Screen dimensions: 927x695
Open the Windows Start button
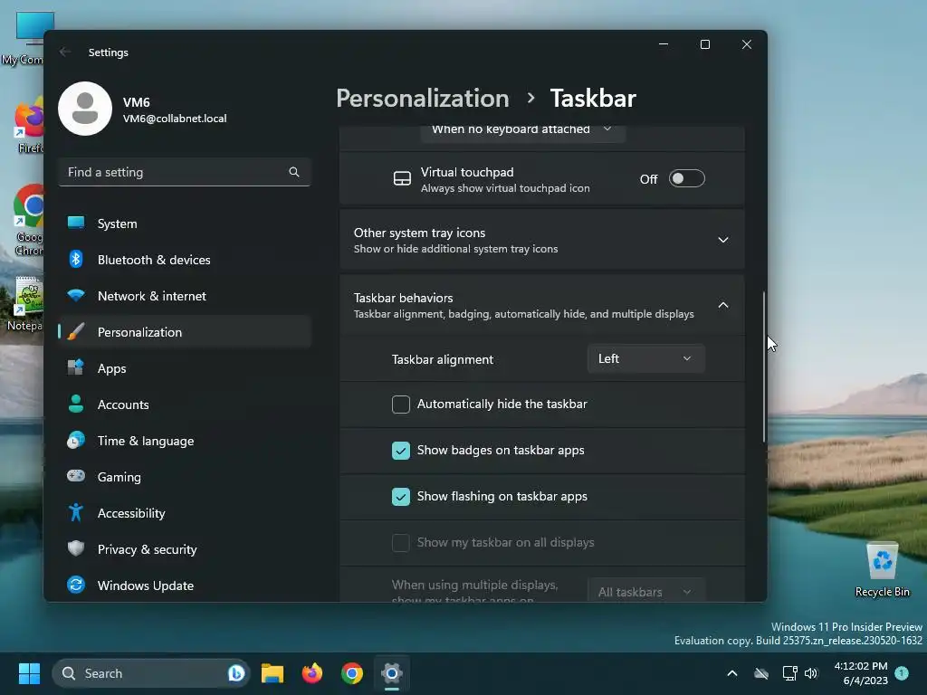29,673
